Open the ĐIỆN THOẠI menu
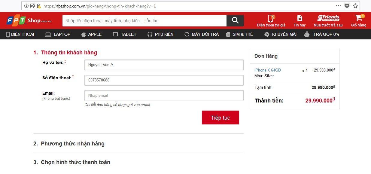Screen dimensions: 371x174 (x=20, y=34)
